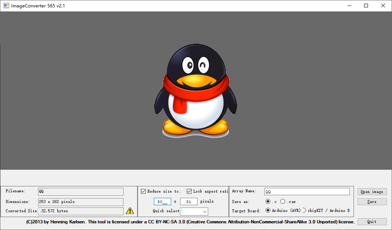Click the width field showing 30
Viewport: 392px width, 230px height.
coord(162,201)
